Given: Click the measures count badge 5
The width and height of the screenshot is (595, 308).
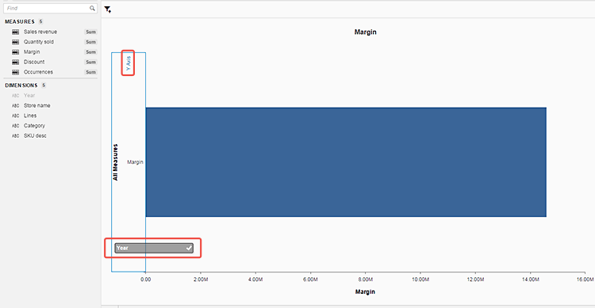Looking at the screenshot, I should (40, 21).
